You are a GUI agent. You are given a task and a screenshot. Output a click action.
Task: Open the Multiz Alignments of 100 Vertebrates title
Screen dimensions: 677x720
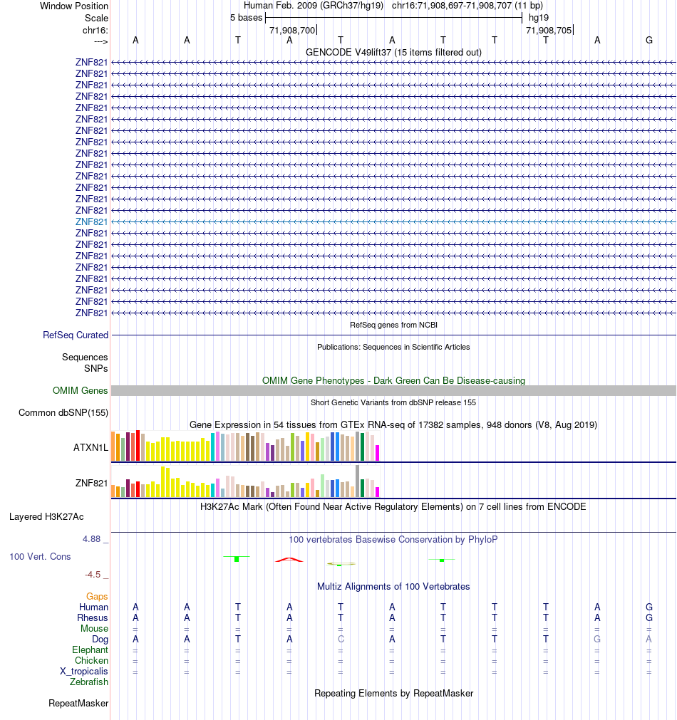(393, 587)
